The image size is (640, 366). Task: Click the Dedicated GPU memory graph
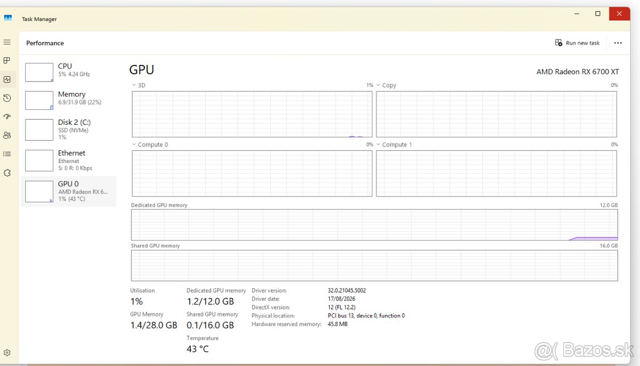pyautogui.click(x=374, y=225)
